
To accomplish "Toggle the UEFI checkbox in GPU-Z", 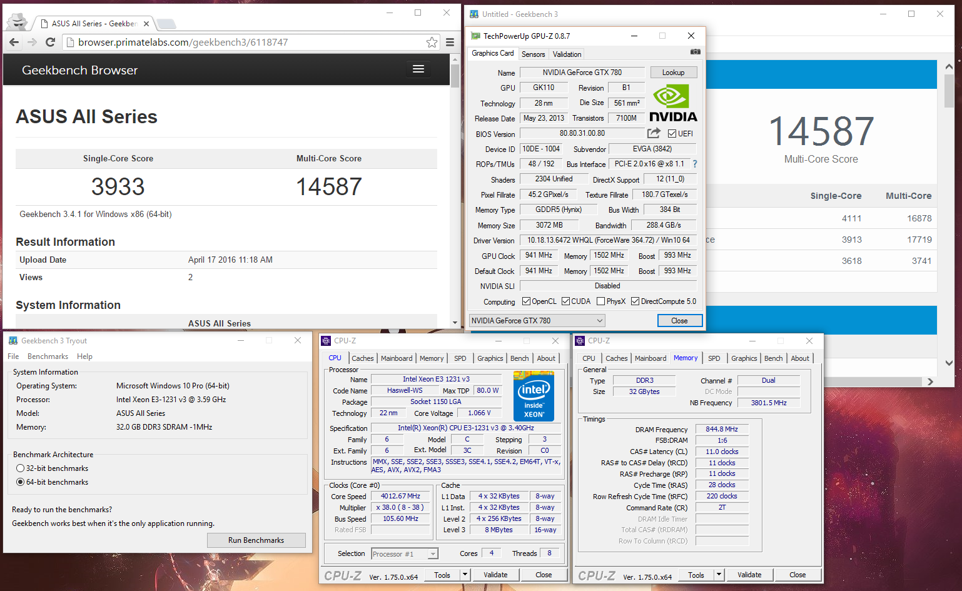I will pos(672,134).
